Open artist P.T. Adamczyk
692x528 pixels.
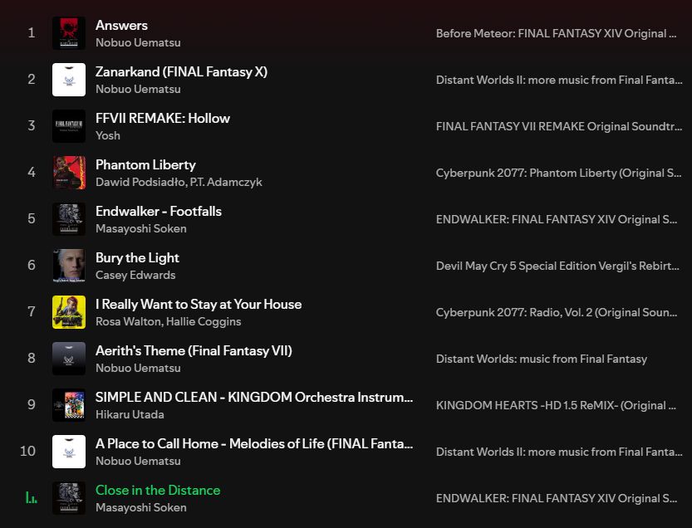click(x=226, y=182)
